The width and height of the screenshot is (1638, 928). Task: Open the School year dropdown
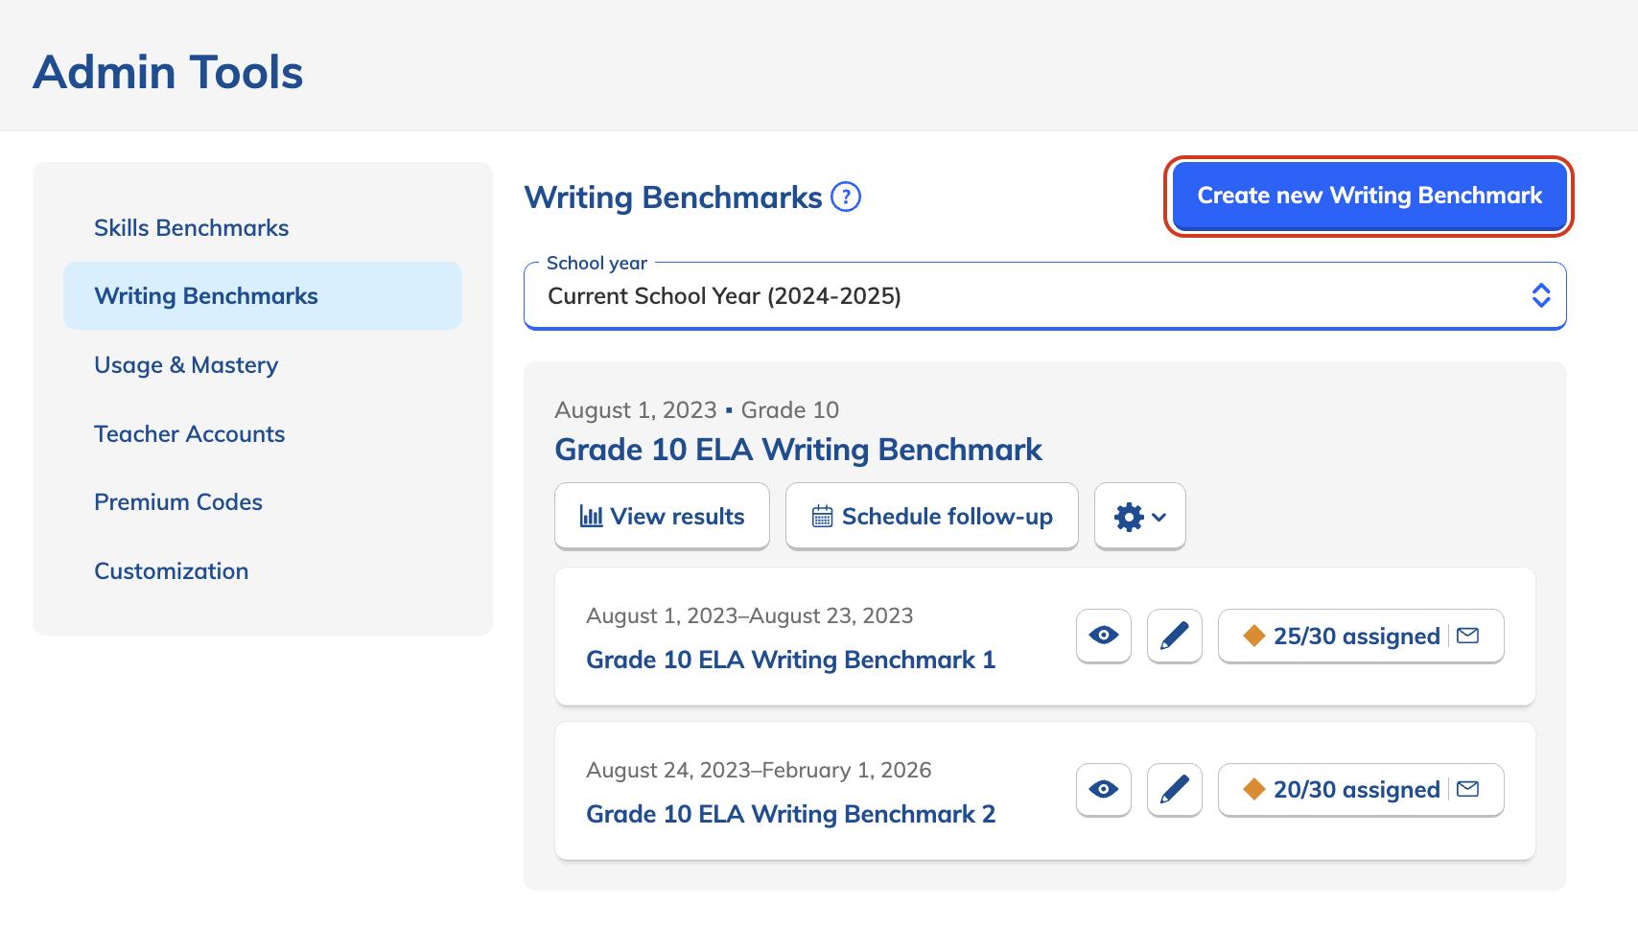[1045, 296]
